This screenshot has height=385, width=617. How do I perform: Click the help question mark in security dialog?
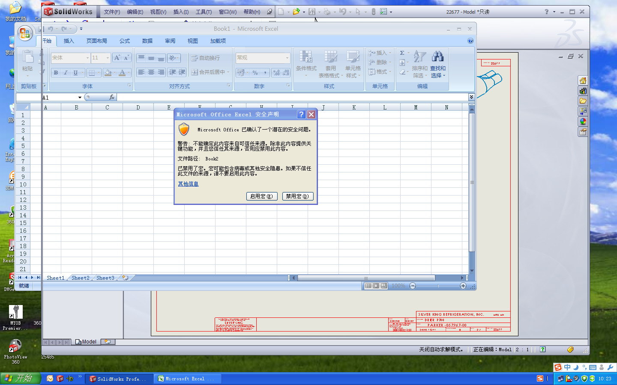(301, 114)
